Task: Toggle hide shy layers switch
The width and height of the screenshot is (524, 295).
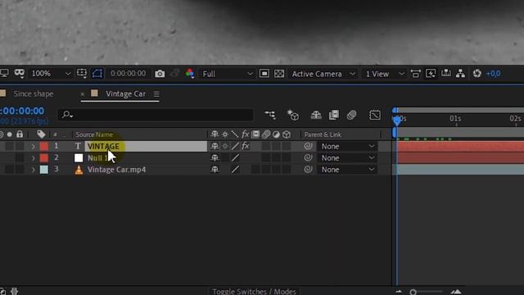Action: coord(316,115)
